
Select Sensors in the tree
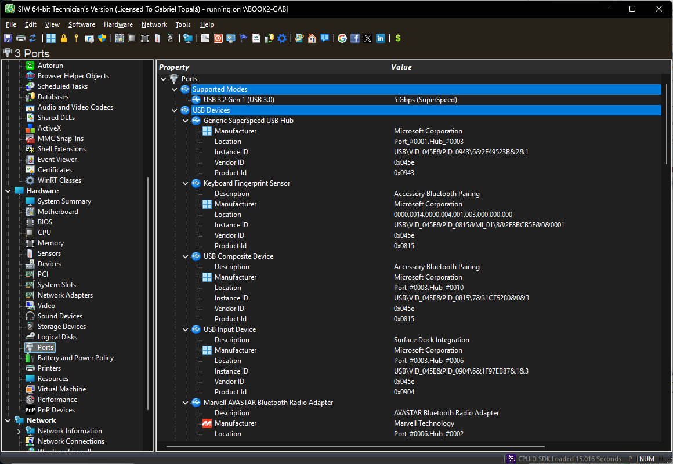tap(49, 253)
